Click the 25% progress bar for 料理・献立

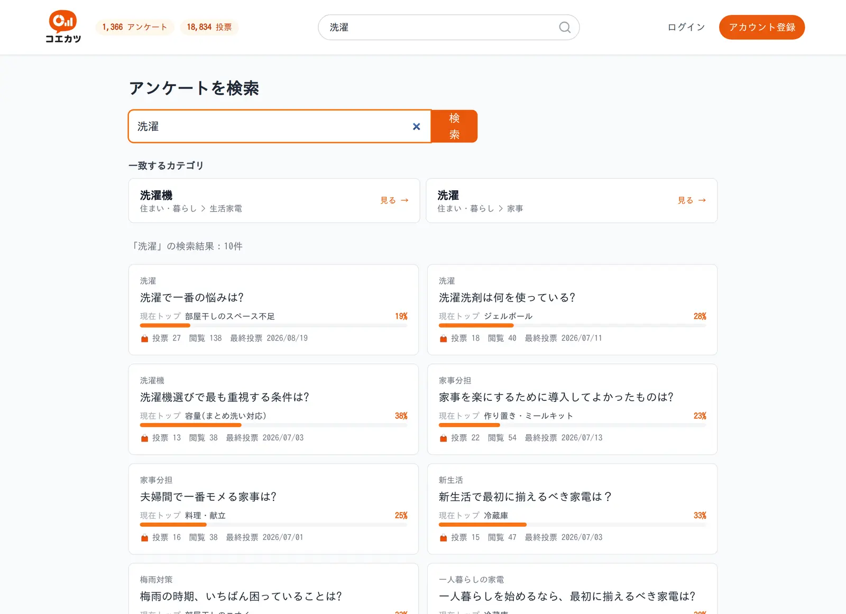pos(273,525)
